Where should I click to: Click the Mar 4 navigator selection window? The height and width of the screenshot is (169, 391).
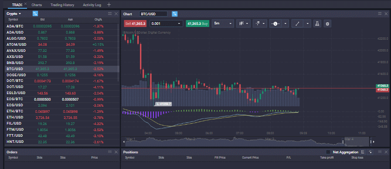[x=357, y=141]
